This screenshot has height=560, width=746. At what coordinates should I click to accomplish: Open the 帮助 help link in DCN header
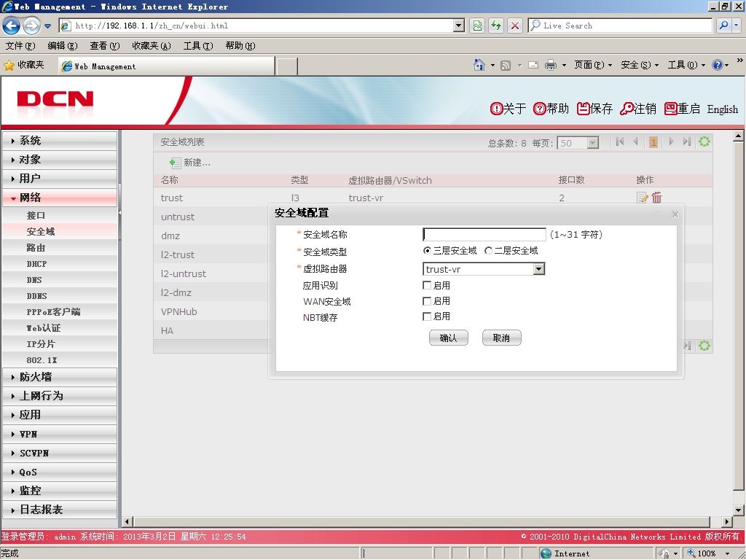tap(551, 109)
